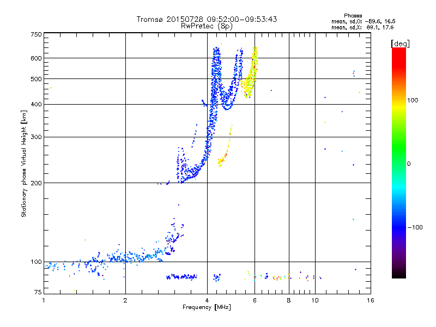Click the 'Stationary phase Virtual Height [km]' axis label
The width and height of the screenshot is (436, 327).
tap(23, 163)
